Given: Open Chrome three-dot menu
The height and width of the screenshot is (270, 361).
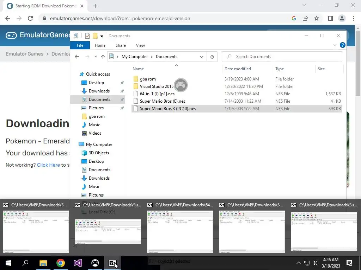Looking at the screenshot, I should click(x=353, y=18).
